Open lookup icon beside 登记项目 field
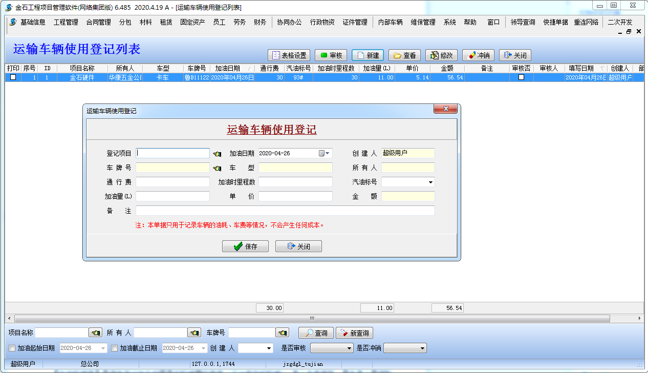The image size is (648, 373). tap(217, 154)
